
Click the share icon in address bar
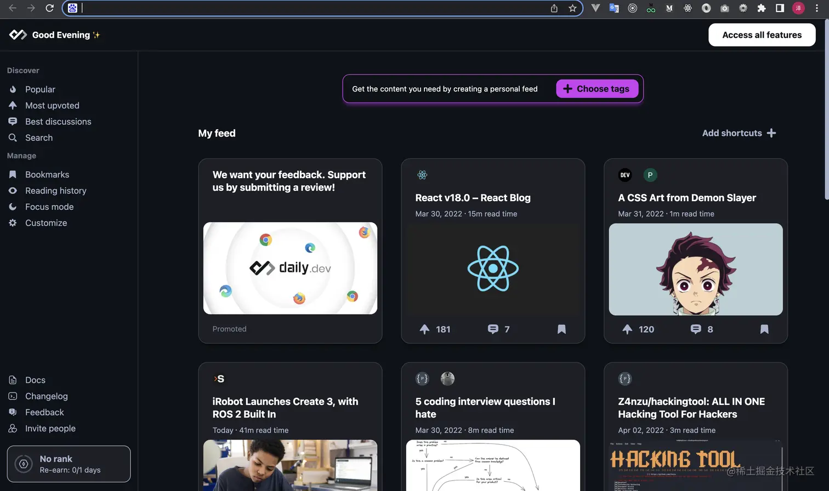554,8
